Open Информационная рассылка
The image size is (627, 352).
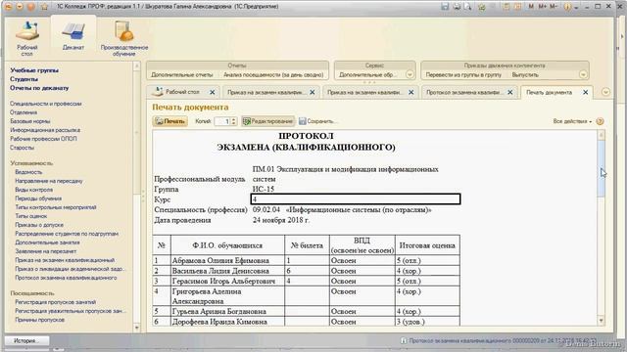(x=45, y=130)
